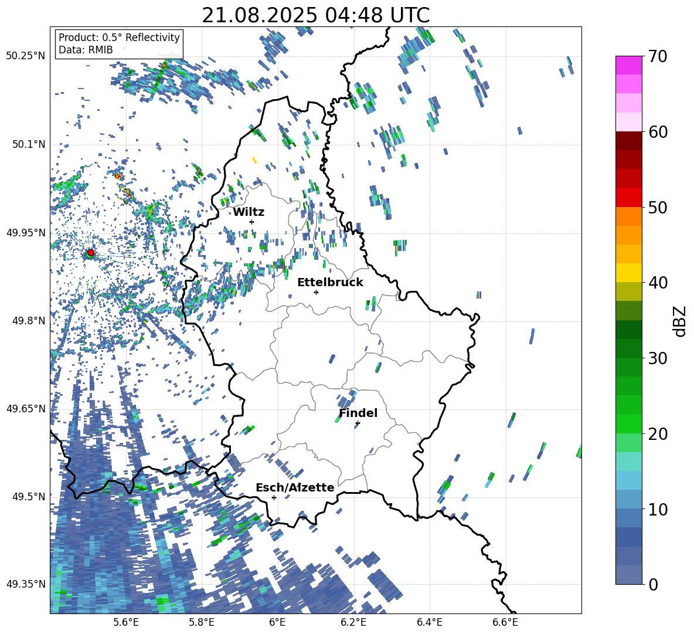The width and height of the screenshot is (694, 634).
Task: Click the 6°E longitude label
Action: point(277,623)
